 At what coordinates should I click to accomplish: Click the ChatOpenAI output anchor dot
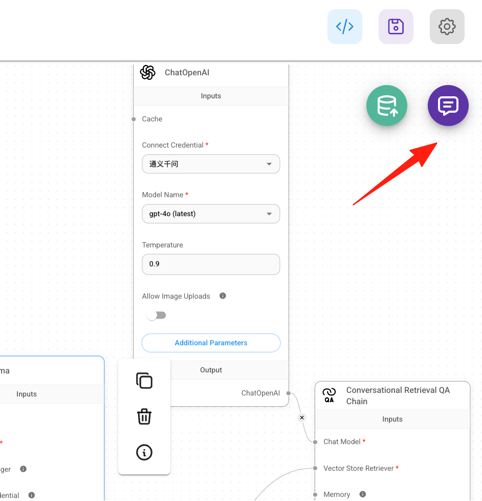coord(289,393)
